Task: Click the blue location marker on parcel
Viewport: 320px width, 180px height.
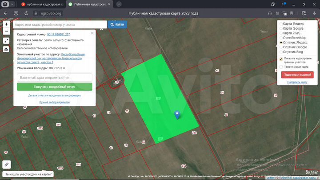Action: click(x=177, y=115)
